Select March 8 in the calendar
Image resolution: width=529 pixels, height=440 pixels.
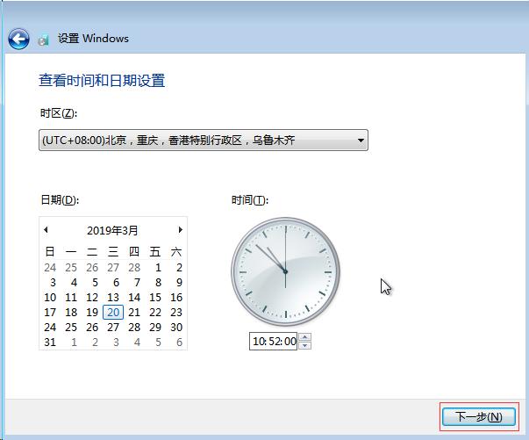pos(158,282)
